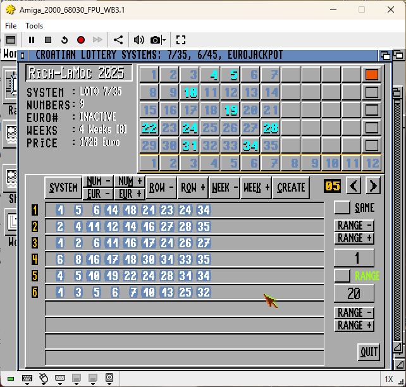Screen dimensions: 406x387
Task: Mute audio via the speaker icon
Action: (x=138, y=40)
